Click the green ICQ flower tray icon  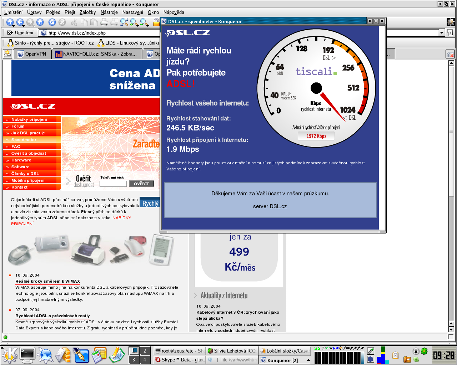click(x=424, y=351)
